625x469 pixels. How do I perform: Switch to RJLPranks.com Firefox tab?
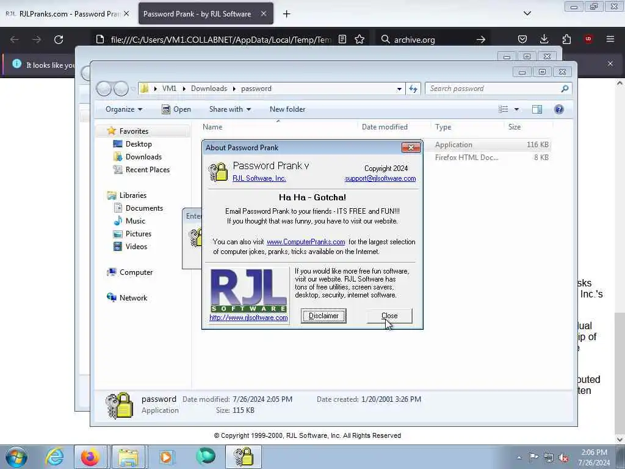pos(67,13)
